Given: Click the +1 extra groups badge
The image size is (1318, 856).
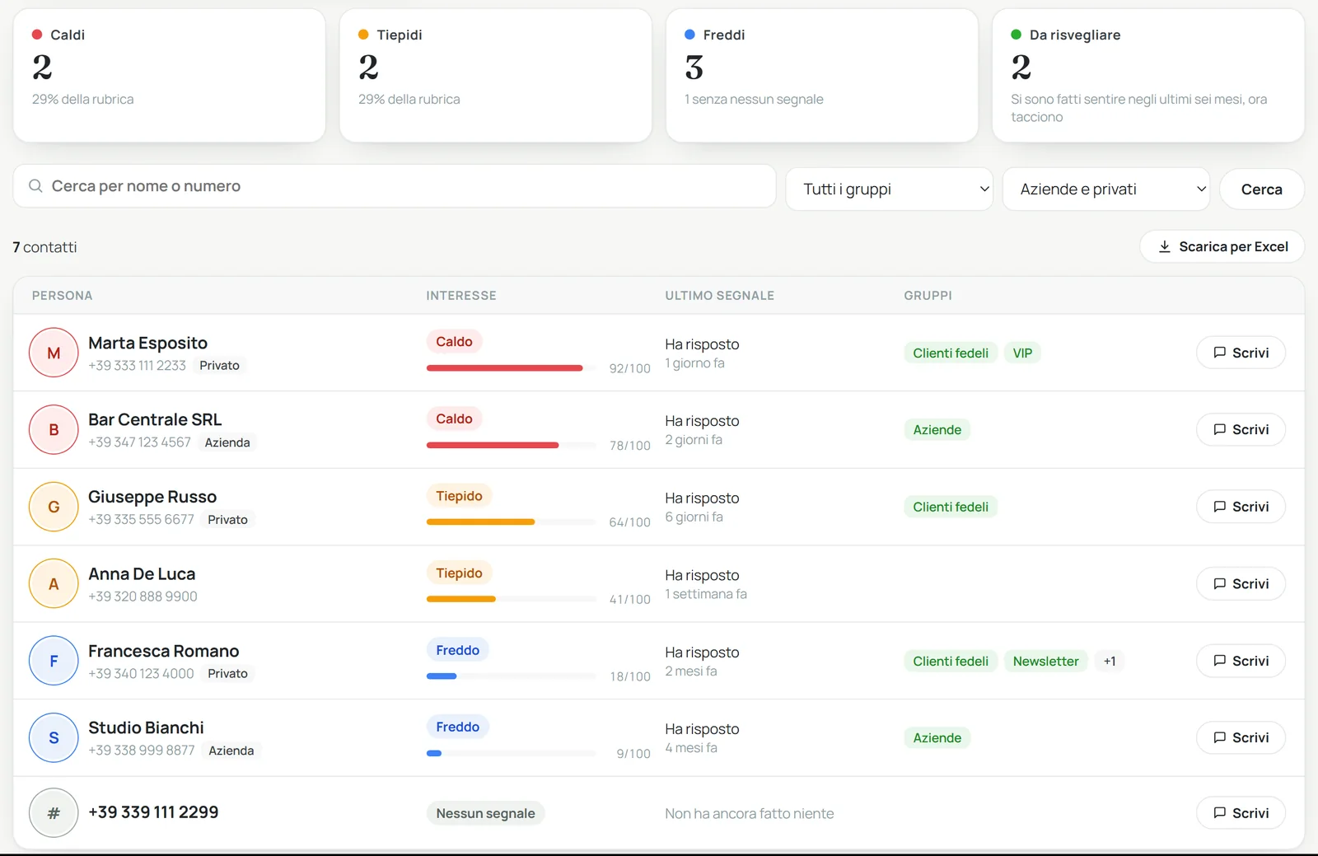Looking at the screenshot, I should [1110, 662].
